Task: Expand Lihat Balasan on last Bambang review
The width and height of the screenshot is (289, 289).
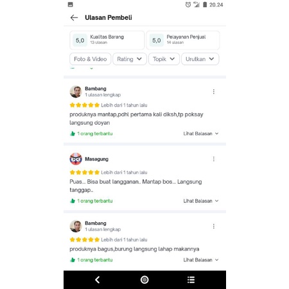Action: coord(201,260)
